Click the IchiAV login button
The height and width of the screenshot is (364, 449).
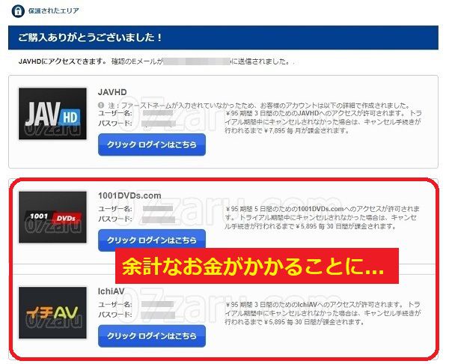click(x=152, y=336)
